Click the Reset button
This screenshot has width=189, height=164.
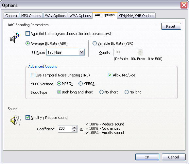(x=171, y=26)
